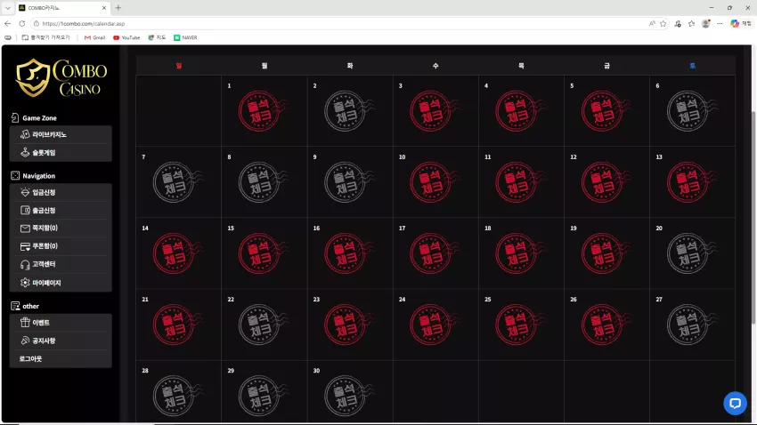Open the NAVER bookmark
Image resolution: width=757 pixels, height=425 pixels.
click(185, 37)
